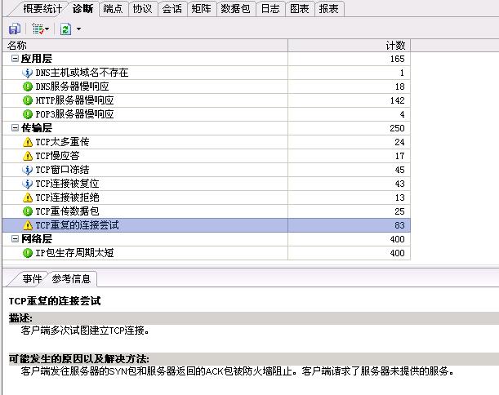Click warning icon of TCP慢应答
Viewport: 499px width, 395px height.
tap(28, 156)
